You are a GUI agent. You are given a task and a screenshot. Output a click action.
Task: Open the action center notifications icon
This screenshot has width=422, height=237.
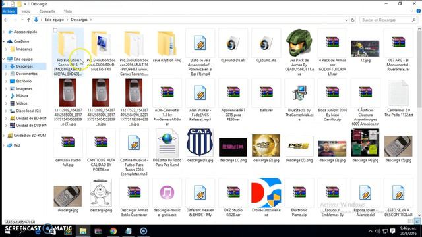click(393, 231)
